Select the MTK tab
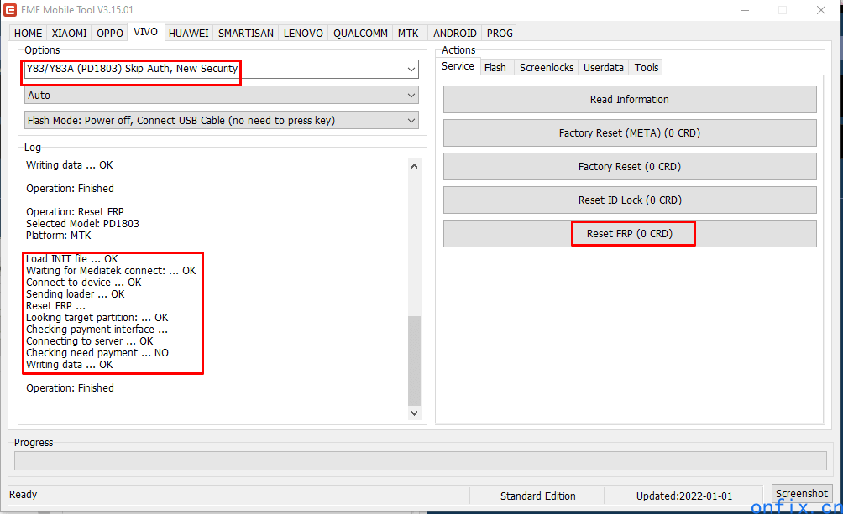Screen dimensions: 843x514 (x=408, y=34)
